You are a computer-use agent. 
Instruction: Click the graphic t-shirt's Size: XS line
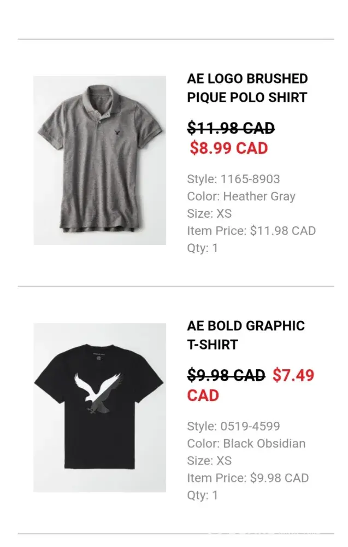pos(209,461)
